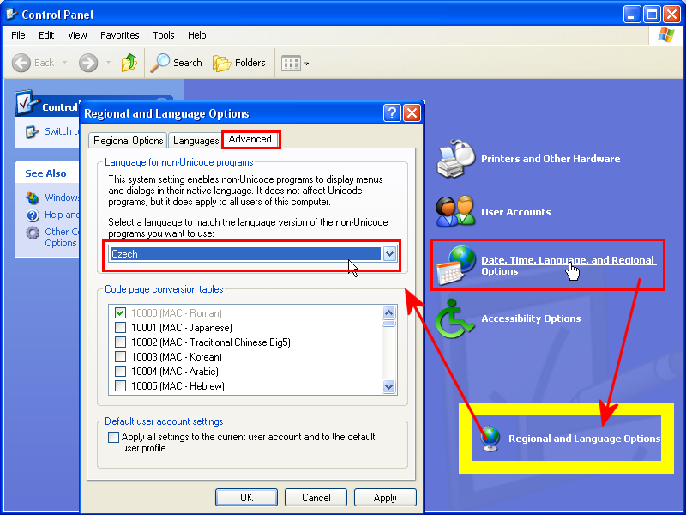Enable 10004 (MAC - Arabic) code page
The width and height of the screenshot is (686, 515).
pyautogui.click(x=120, y=372)
